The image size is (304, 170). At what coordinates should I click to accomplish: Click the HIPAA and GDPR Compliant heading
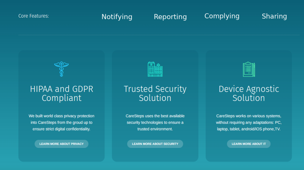pyautogui.click(x=61, y=93)
